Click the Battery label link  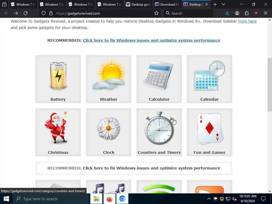pyautogui.click(x=58, y=99)
